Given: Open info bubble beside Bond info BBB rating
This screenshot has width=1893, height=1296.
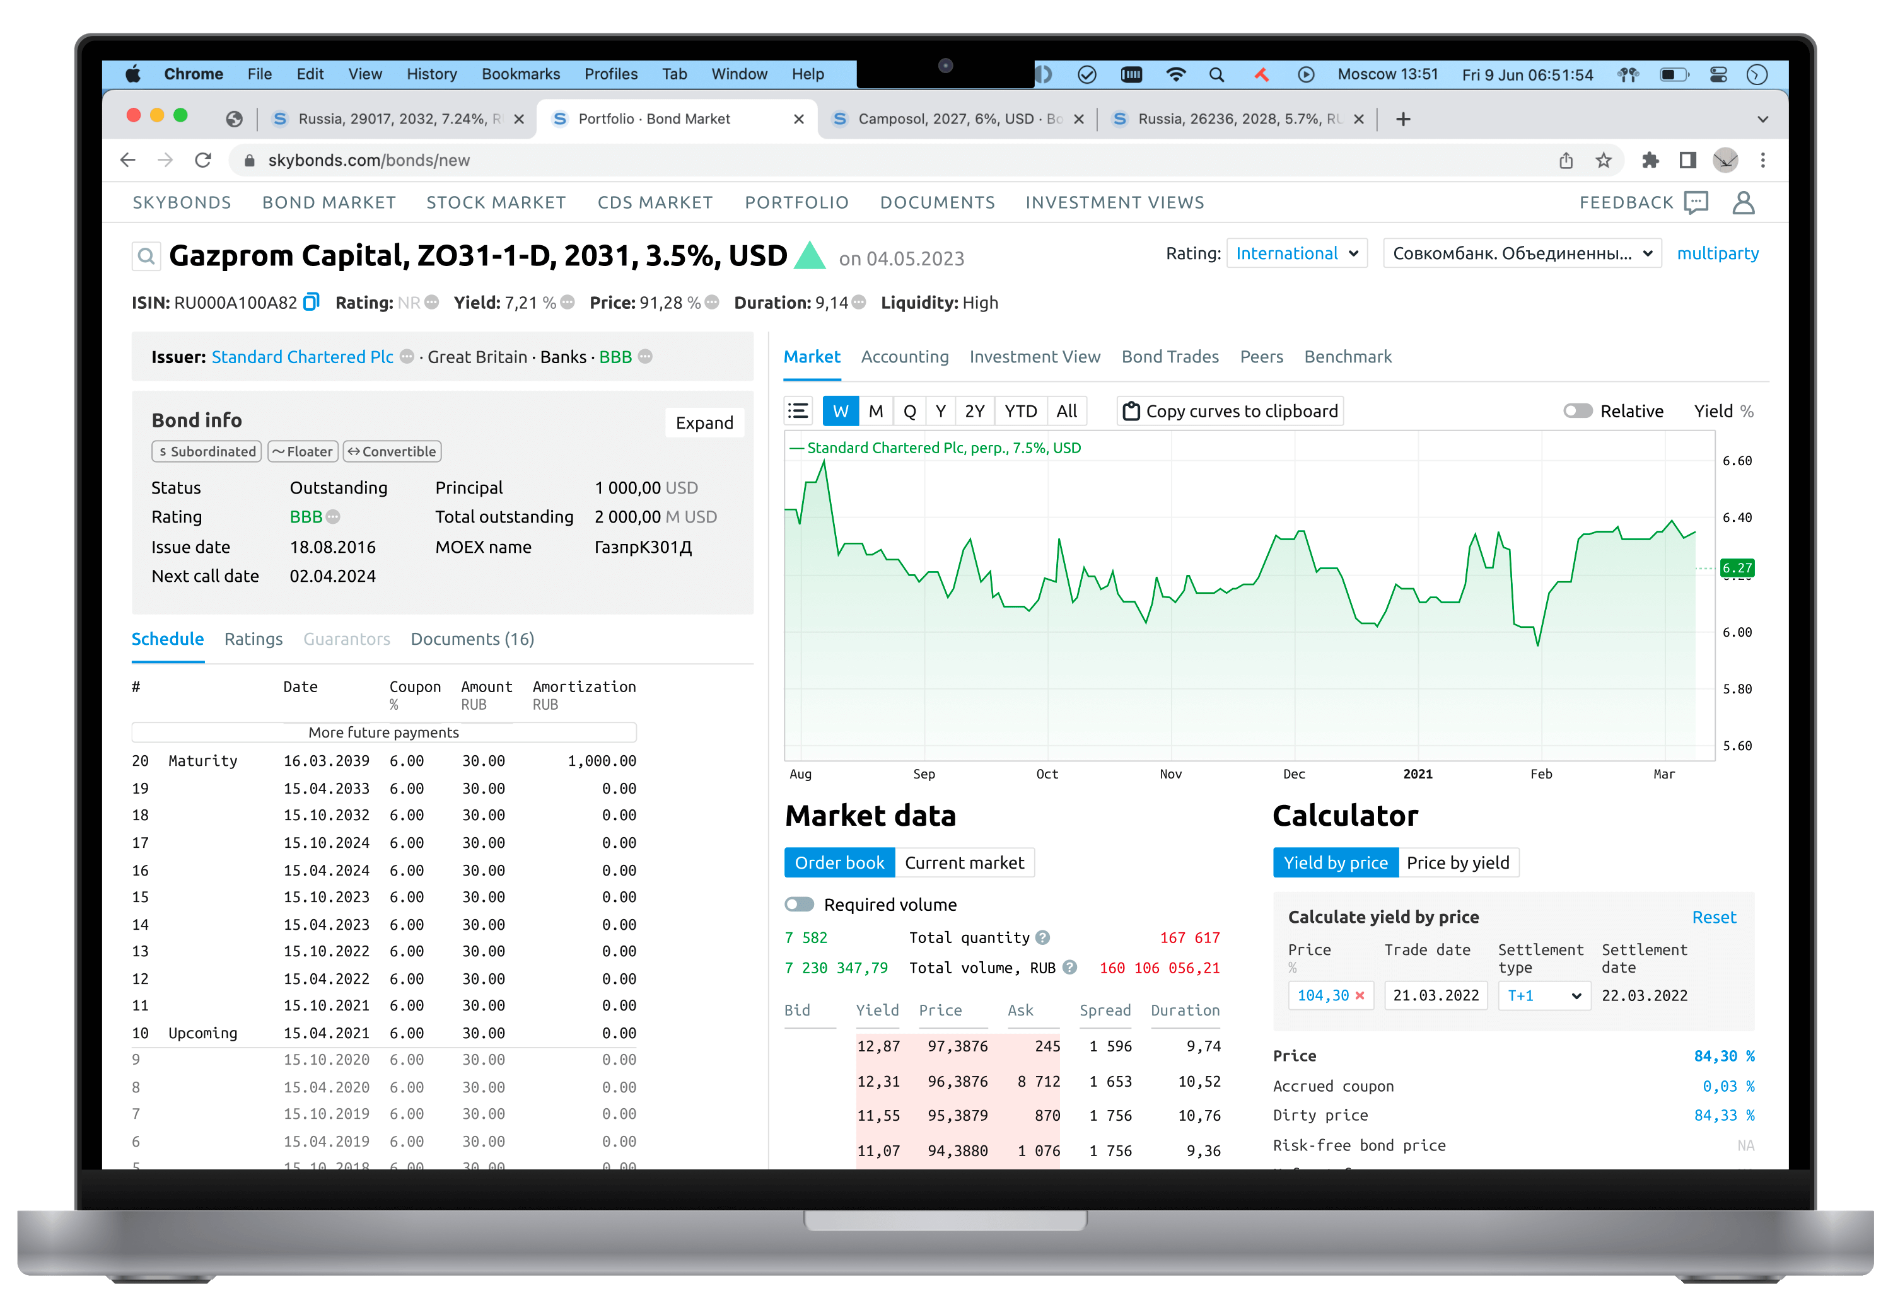Looking at the screenshot, I should point(332,516).
